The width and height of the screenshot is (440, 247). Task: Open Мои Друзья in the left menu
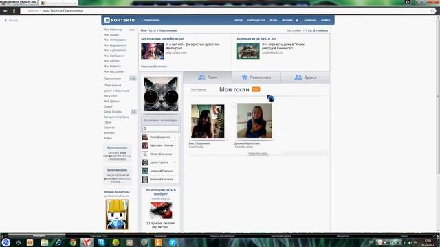coord(111,35)
